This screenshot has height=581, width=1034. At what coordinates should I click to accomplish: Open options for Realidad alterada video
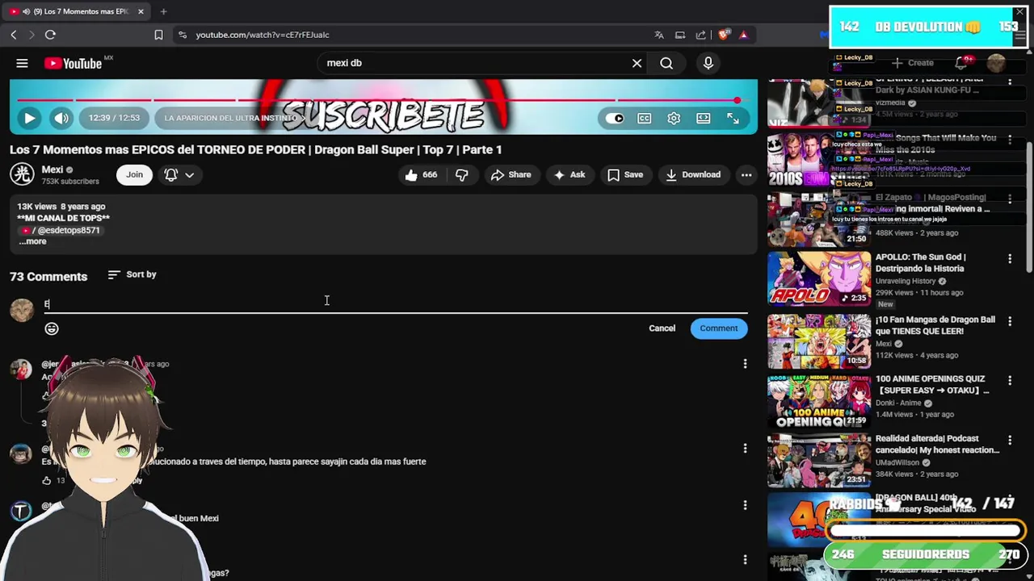pos(1010,441)
